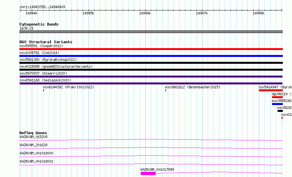Click the 14944k ruler tick label
This screenshot has height=177, width=292.
coord(31,13)
